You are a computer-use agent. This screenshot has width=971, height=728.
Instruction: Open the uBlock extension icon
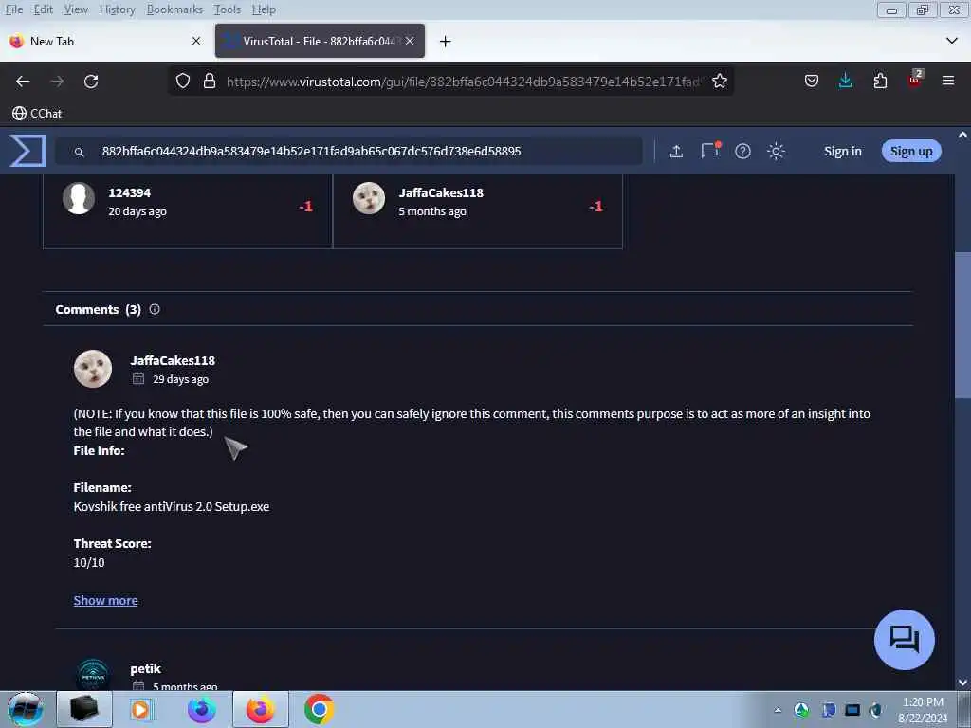coord(915,80)
